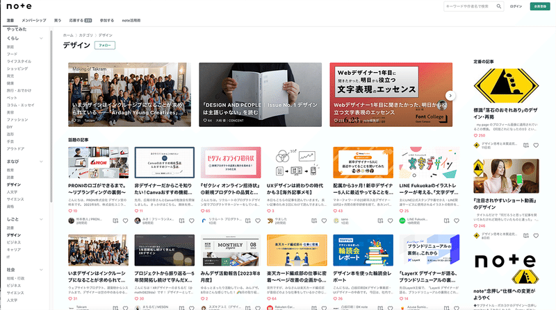The width and height of the screenshot is (556, 310).
Task: Save the Zexy online invitation article
Action: coord(248,221)
